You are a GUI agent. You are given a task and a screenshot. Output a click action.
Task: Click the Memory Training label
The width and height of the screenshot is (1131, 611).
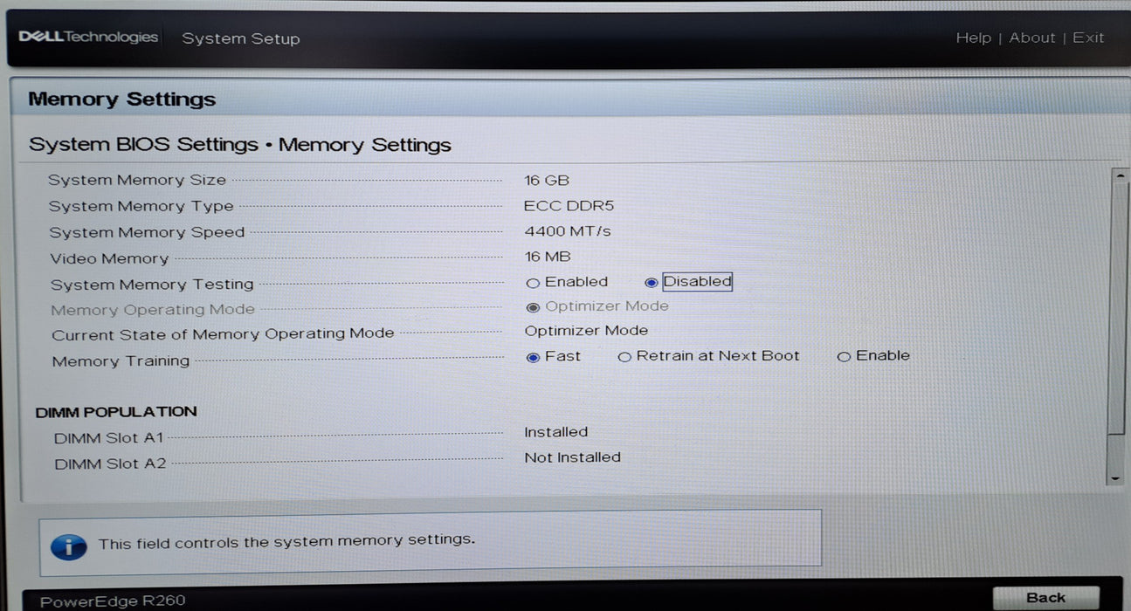click(x=121, y=361)
